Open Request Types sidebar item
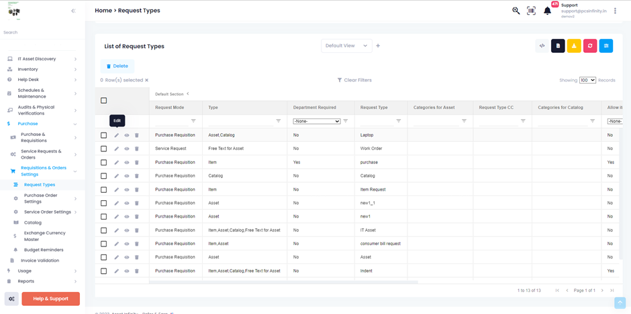631x314 pixels. (40, 185)
